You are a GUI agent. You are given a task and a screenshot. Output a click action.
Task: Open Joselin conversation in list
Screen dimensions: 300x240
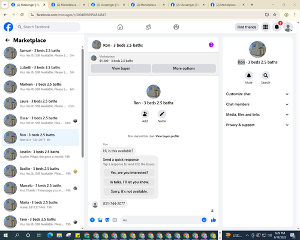click(x=41, y=154)
